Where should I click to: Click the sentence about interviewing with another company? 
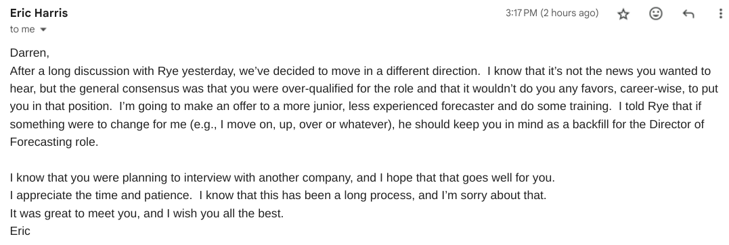tap(282, 178)
